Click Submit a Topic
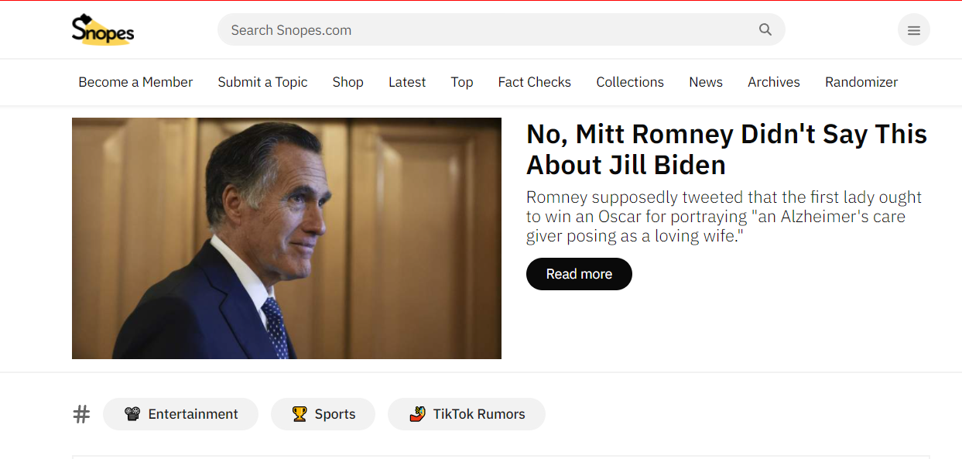This screenshot has height=459, width=962. [262, 82]
